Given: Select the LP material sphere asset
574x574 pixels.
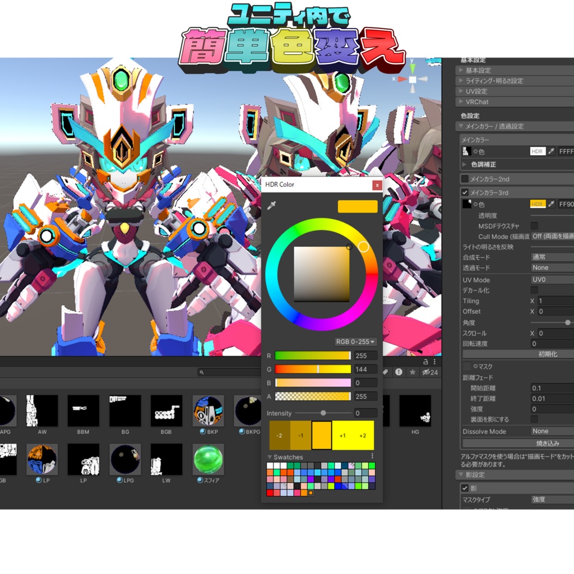Looking at the screenshot, I should [42, 459].
